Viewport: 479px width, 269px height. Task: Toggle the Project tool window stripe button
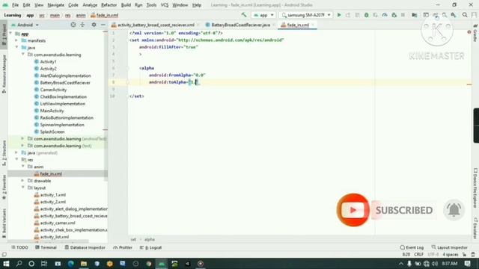pos(4,34)
